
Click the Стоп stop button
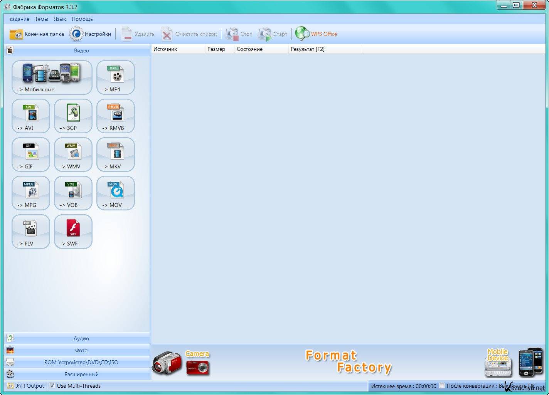pyautogui.click(x=239, y=34)
